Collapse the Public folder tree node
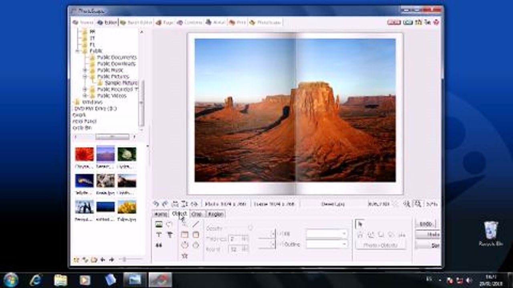Screen dimensions: 513x288 coord(78,51)
